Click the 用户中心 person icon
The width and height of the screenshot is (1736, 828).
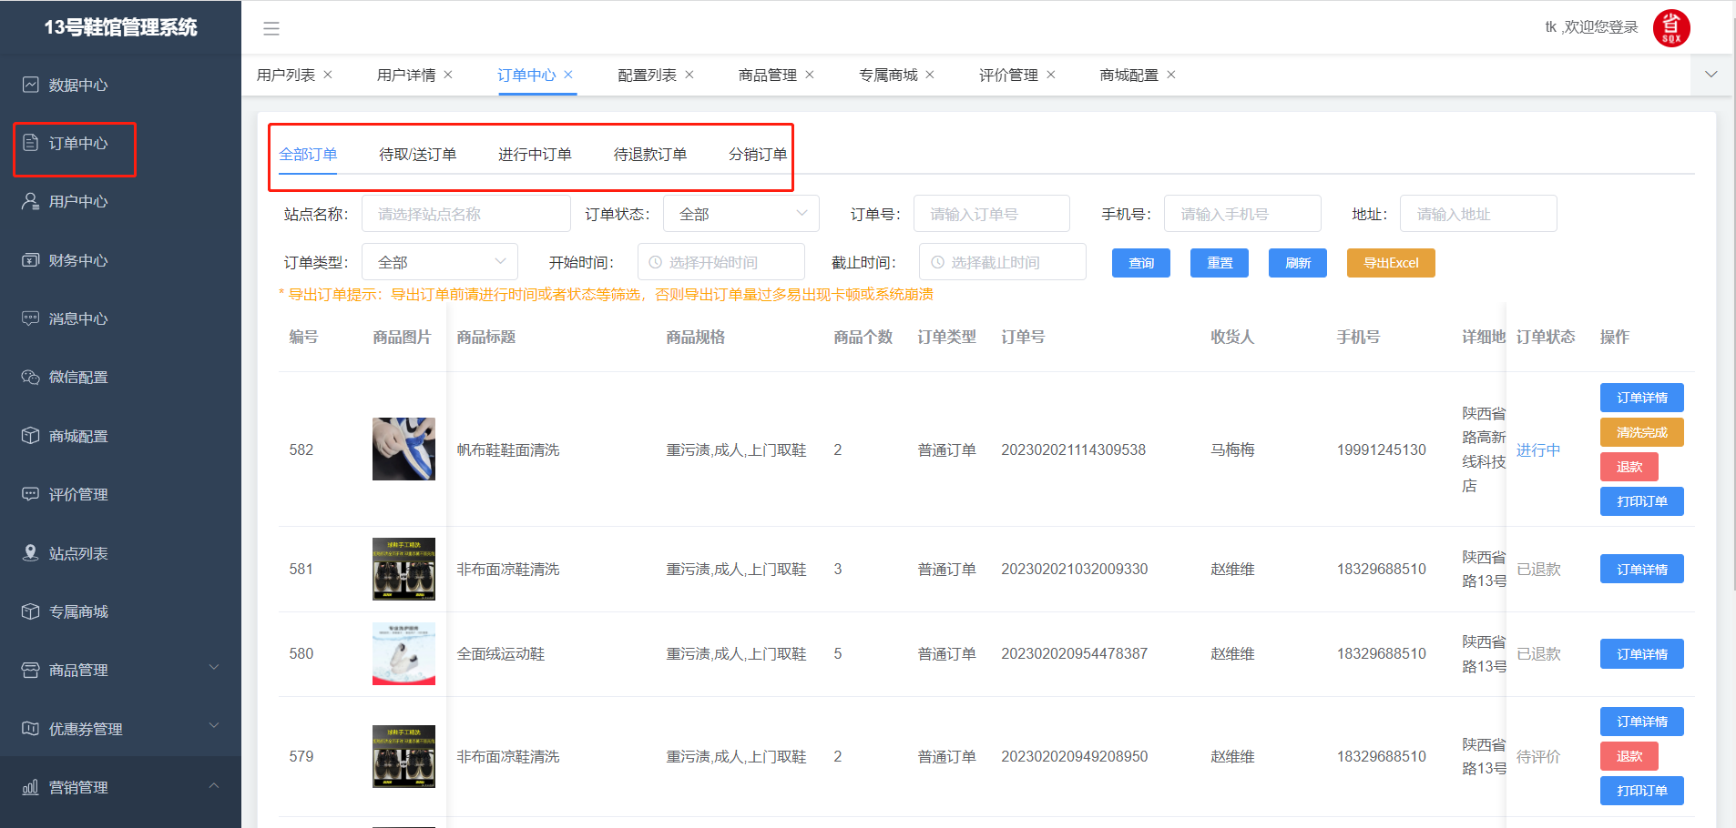pos(31,201)
